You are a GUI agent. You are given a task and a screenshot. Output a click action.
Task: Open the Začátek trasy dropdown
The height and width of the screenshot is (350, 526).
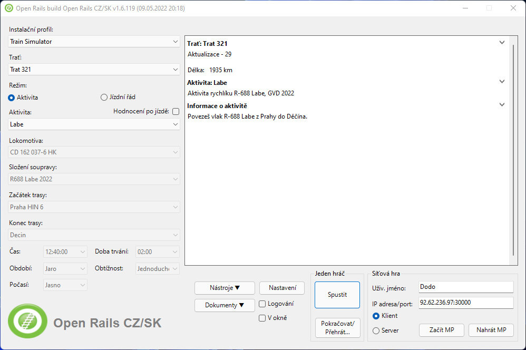tap(94, 207)
